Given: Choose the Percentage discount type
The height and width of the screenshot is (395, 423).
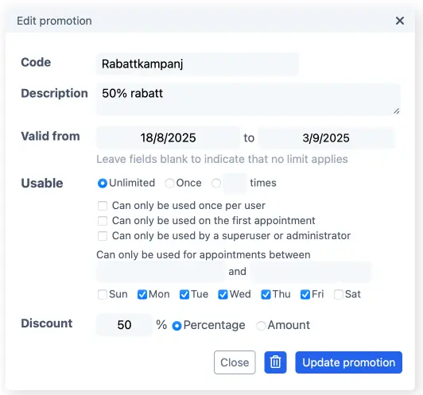Looking at the screenshot, I should pos(177,326).
